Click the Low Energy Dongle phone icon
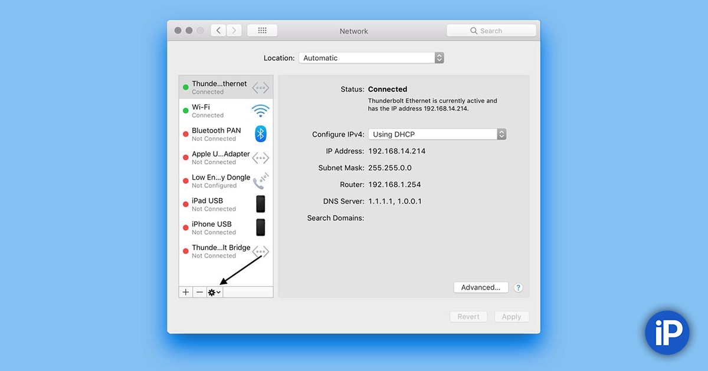The width and height of the screenshot is (708, 371). 260,181
